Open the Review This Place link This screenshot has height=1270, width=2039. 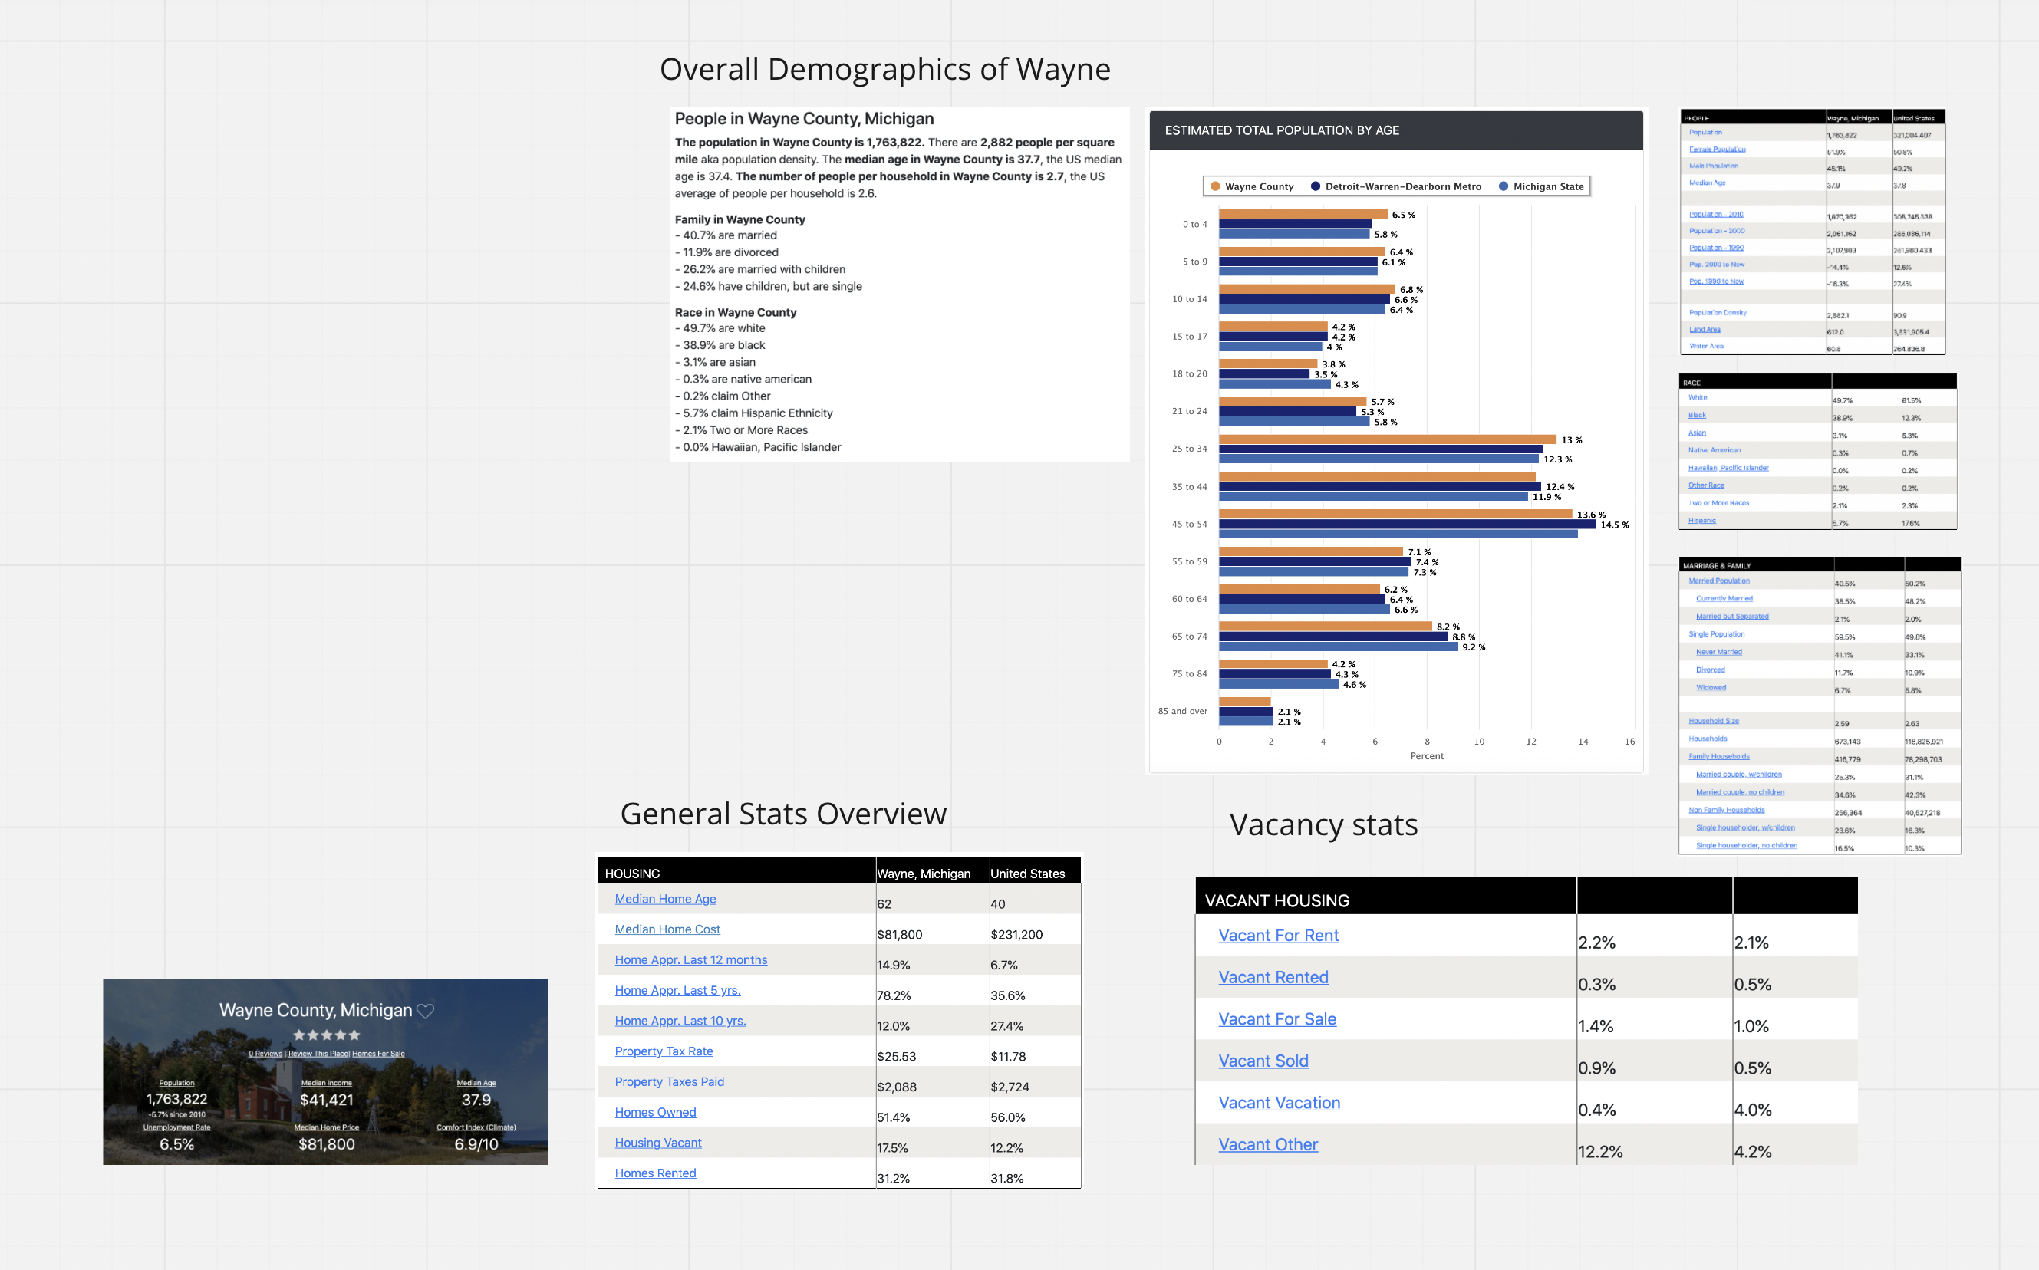[318, 1053]
